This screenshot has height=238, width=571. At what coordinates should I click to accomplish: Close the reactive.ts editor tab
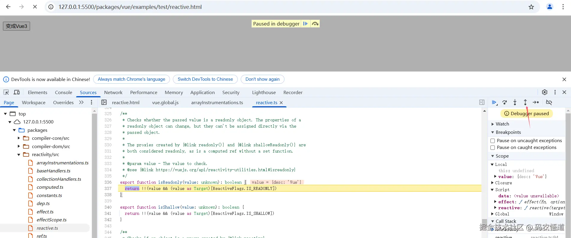point(281,103)
